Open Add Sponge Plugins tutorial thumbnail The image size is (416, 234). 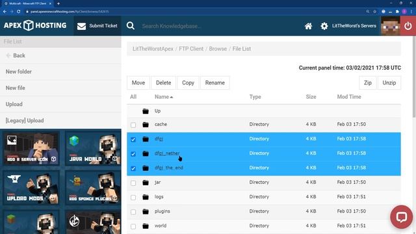click(92, 188)
